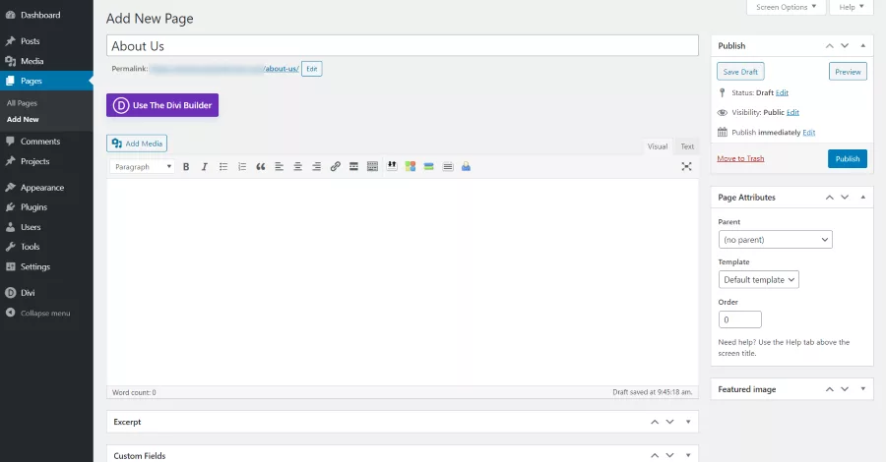Switch to Text editor tab
Viewport: 886px width, 462px height.
coord(687,146)
